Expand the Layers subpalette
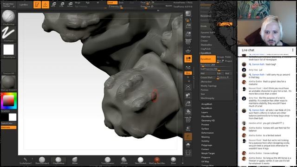The height and width of the screenshot is (167, 297). click(205, 112)
